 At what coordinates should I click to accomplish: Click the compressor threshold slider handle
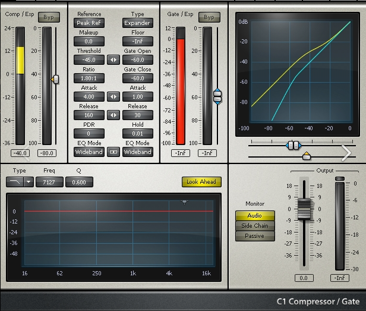[55, 80]
